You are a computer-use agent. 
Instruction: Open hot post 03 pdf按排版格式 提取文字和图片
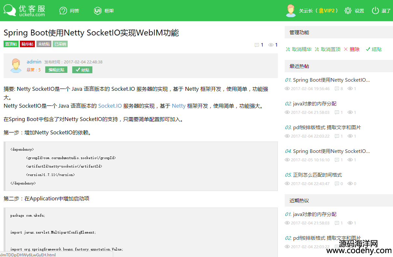coord(327,128)
